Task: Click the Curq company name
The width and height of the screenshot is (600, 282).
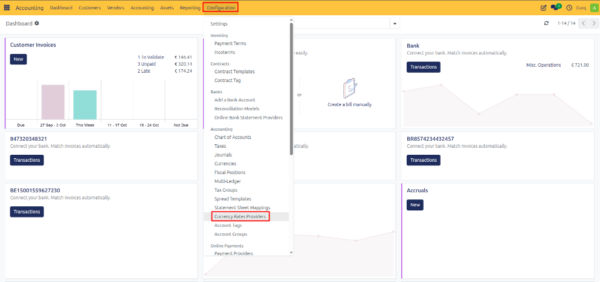Action: (581, 8)
